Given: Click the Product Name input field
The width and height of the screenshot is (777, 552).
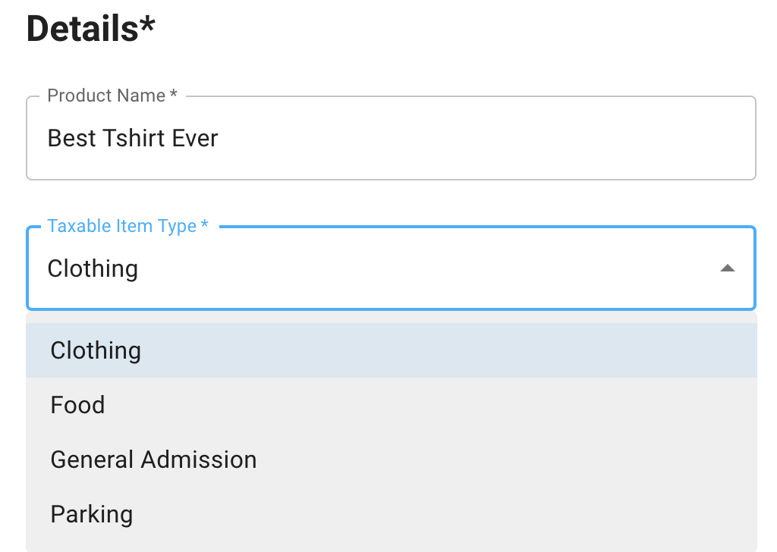Looking at the screenshot, I should [391, 138].
